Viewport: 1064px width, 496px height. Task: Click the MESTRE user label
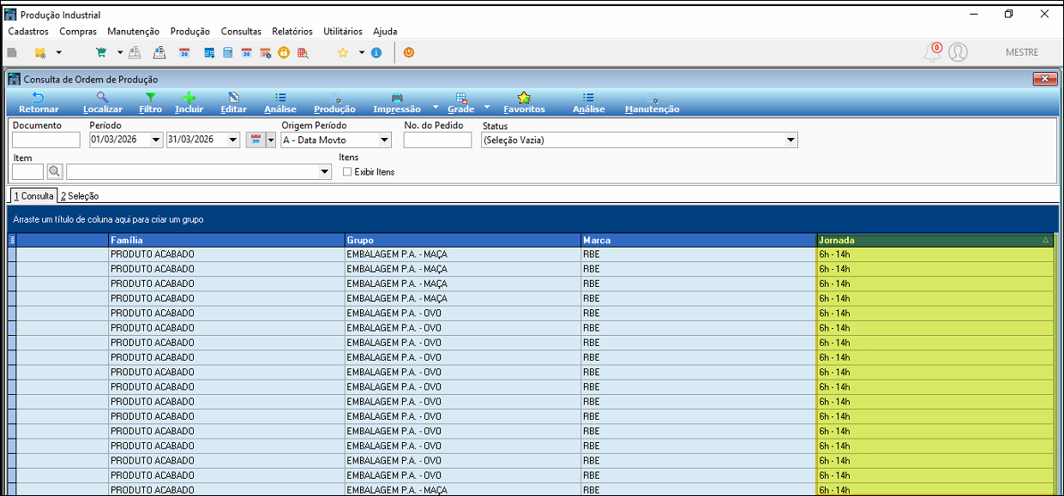[1022, 52]
